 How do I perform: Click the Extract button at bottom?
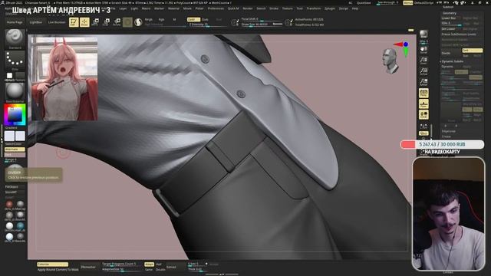click(x=171, y=268)
